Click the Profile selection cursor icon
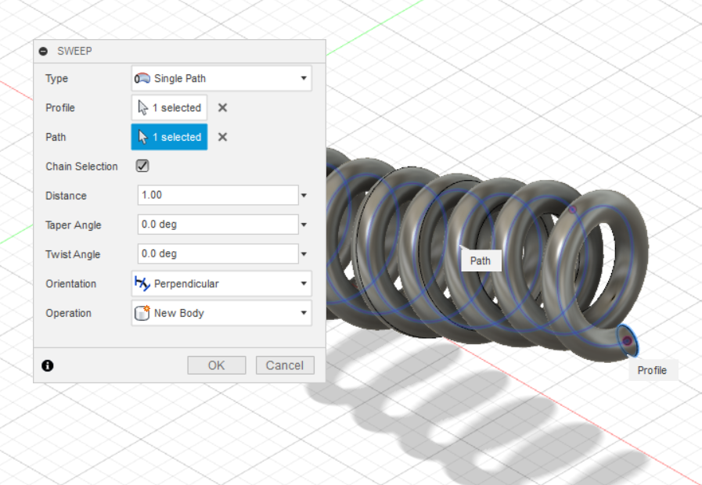Screen dimensions: 702x485 click(142, 107)
